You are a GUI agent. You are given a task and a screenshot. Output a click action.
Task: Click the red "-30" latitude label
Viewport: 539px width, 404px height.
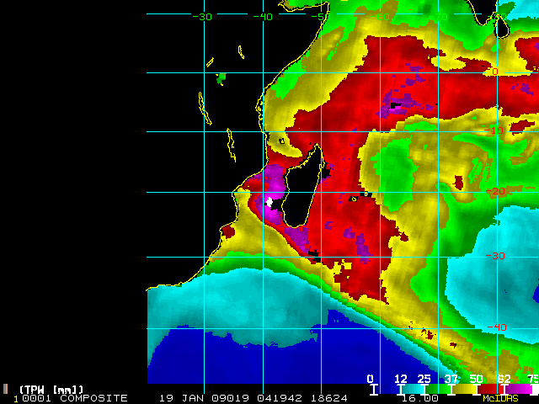click(496, 256)
